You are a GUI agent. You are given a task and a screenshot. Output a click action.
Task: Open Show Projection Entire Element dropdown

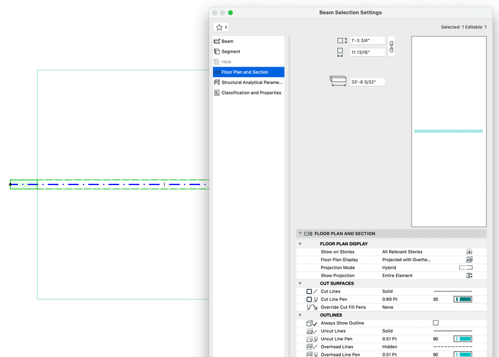click(397, 275)
